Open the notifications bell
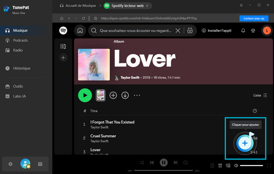Viewport: 274px width, 174px height. [x=243, y=30]
